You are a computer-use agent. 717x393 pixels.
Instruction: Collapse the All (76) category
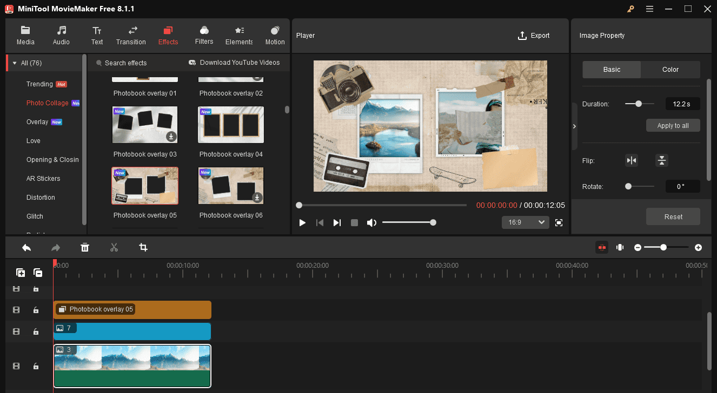point(15,63)
